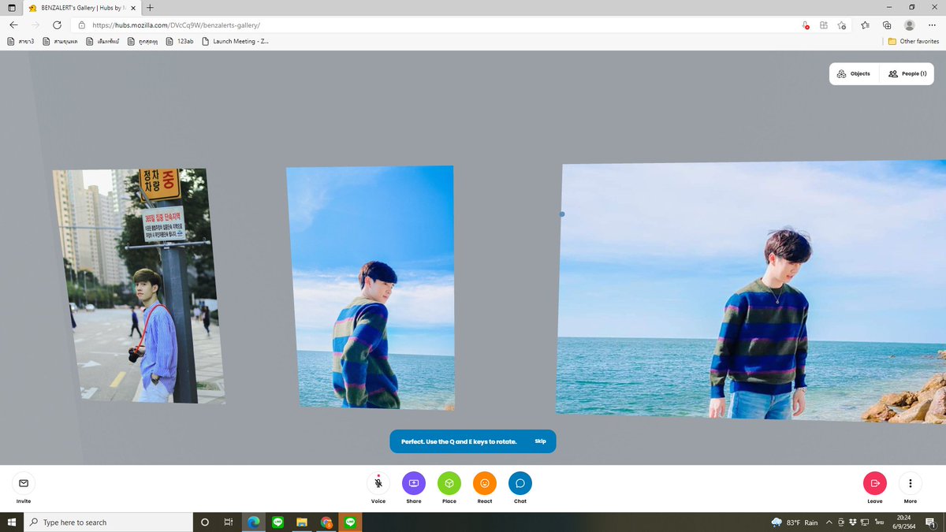Reload the Hubs page

click(57, 25)
